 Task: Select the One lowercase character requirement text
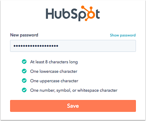pyautogui.click(x=54, y=71)
